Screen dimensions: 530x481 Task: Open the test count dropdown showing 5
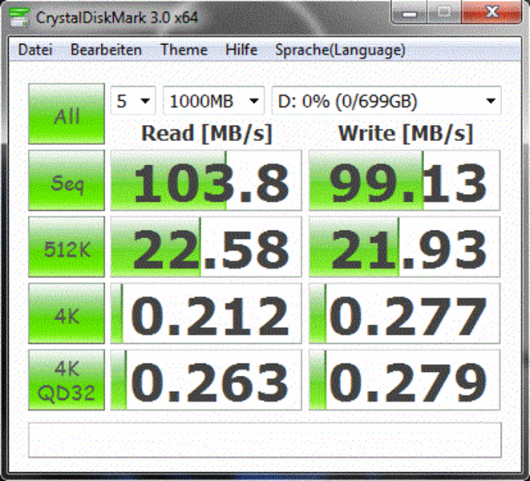[133, 101]
